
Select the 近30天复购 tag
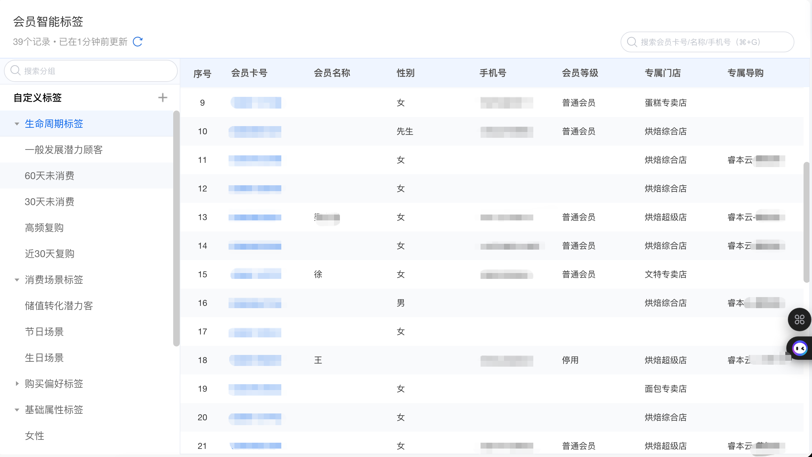[x=50, y=254]
